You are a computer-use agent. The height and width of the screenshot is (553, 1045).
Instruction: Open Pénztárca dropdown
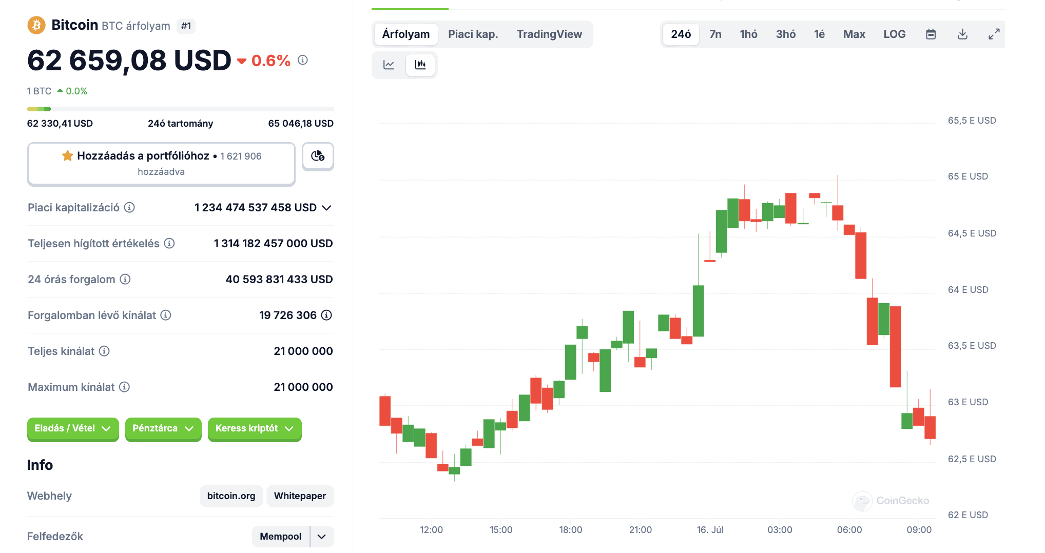point(163,429)
